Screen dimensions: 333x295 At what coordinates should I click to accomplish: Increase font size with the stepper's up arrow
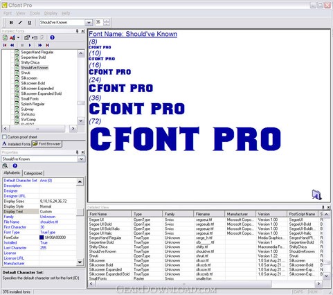pyautogui.click(x=107, y=21)
